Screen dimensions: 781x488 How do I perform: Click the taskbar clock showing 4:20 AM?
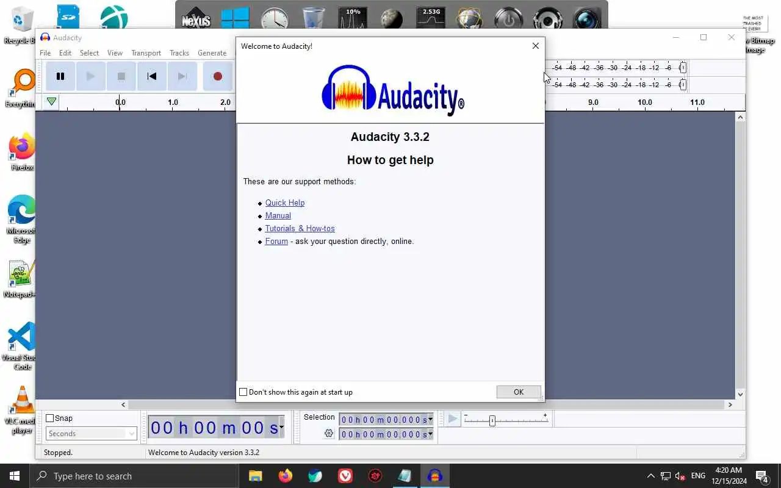pyautogui.click(x=729, y=476)
